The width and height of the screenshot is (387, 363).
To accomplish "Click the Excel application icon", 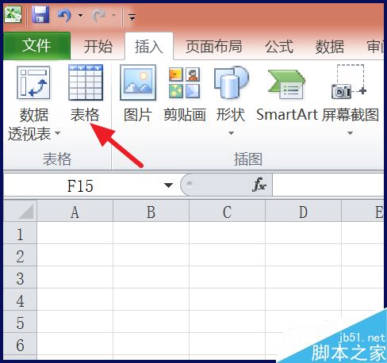I will [13, 15].
